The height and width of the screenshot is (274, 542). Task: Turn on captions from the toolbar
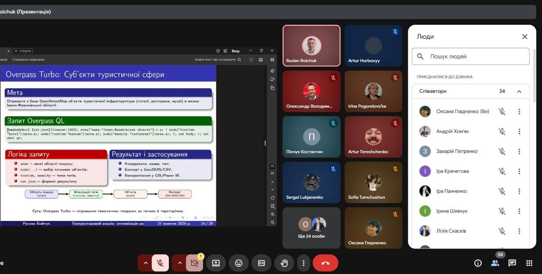pyautogui.click(x=261, y=263)
